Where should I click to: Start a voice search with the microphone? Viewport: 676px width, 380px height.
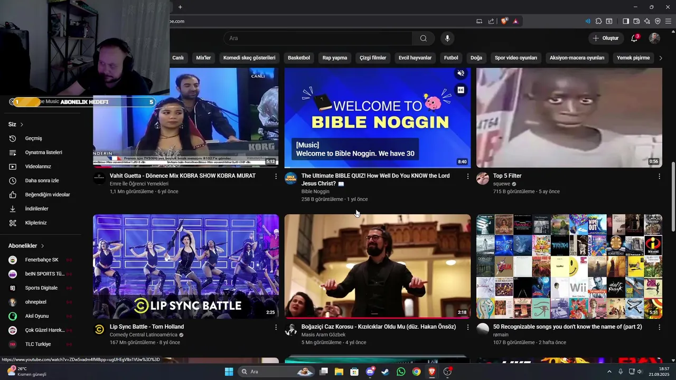(447, 38)
